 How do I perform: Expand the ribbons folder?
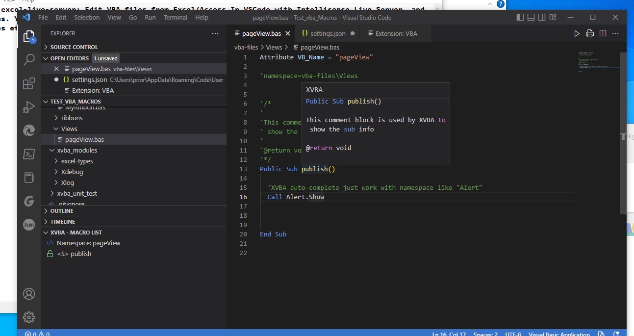tap(72, 118)
